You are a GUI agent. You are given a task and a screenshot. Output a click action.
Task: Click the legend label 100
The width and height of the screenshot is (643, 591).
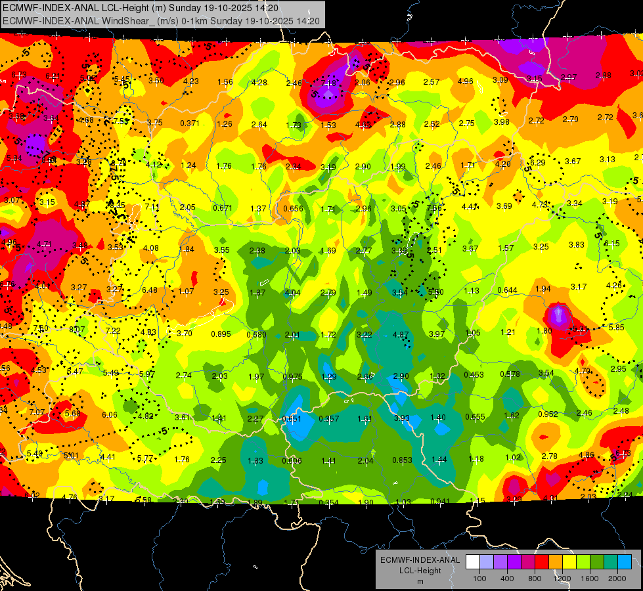click(x=479, y=579)
